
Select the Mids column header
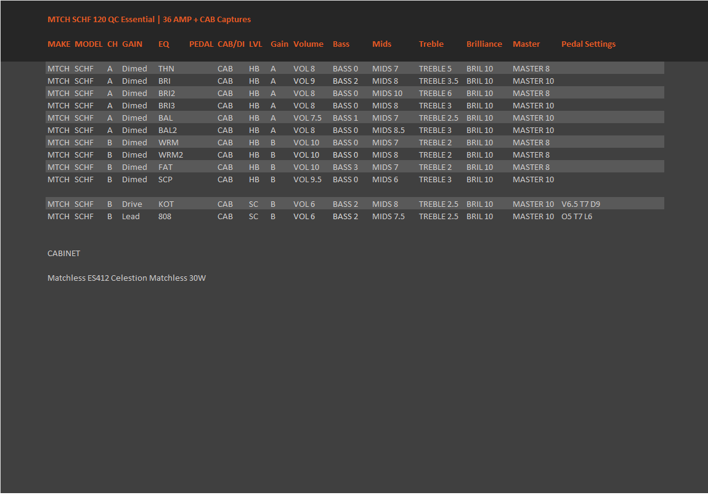point(381,44)
